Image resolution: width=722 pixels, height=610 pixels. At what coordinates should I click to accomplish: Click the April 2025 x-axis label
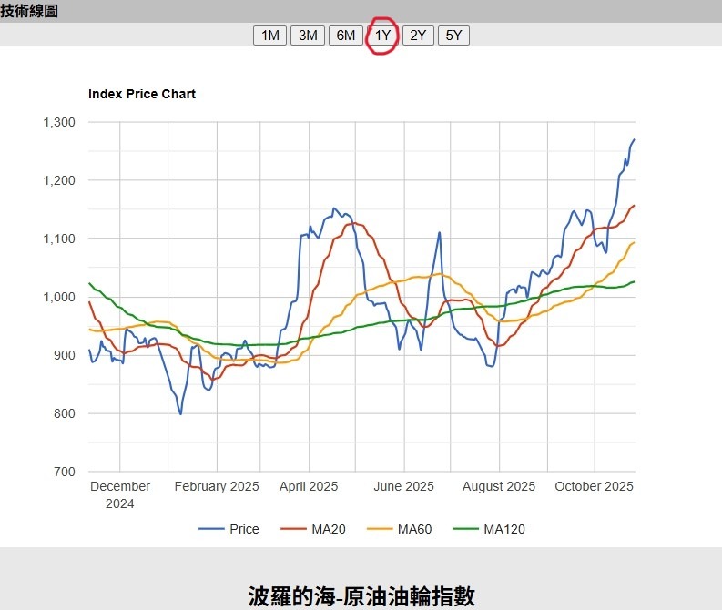(309, 486)
